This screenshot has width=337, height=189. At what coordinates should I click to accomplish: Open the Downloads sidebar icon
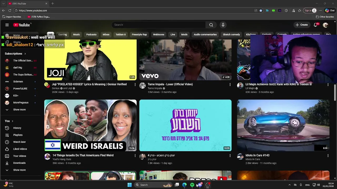pyautogui.click(x=7, y=163)
